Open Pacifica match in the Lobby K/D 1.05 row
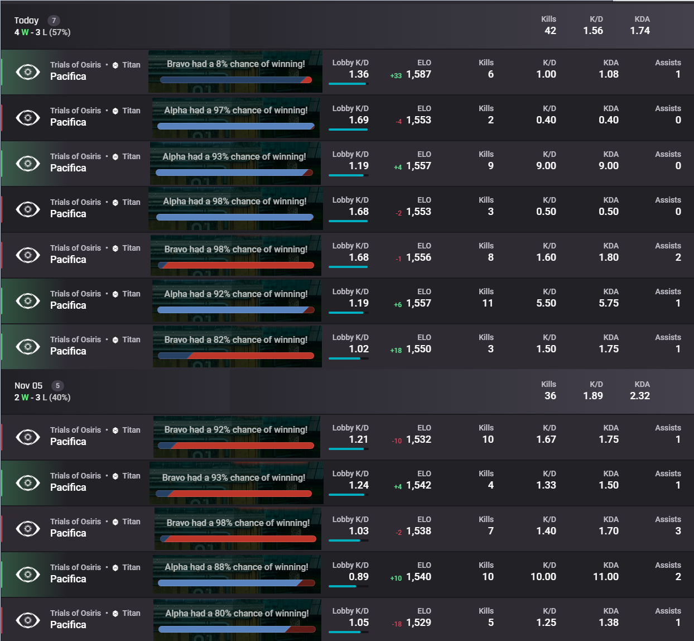The width and height of the screenshot is (694, 641). (68, 625)
